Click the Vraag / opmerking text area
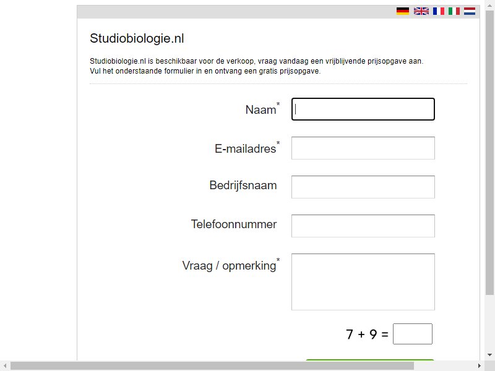 click(x=363, y=282)
